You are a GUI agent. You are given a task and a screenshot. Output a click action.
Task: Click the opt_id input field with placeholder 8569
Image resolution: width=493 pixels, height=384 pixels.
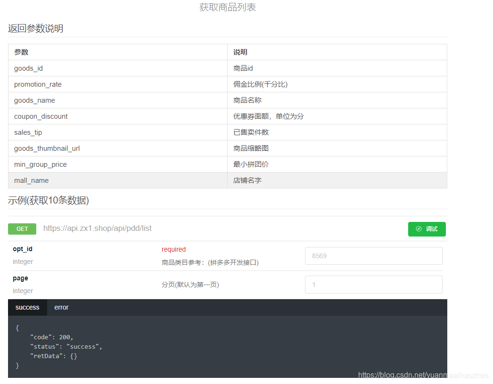tap(373, 255)
